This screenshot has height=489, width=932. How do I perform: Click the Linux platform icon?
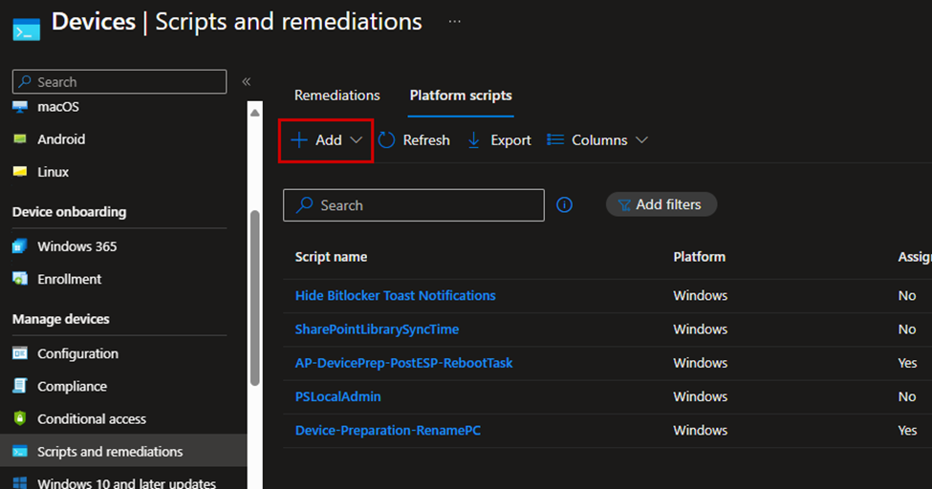[x=20, y=172]
